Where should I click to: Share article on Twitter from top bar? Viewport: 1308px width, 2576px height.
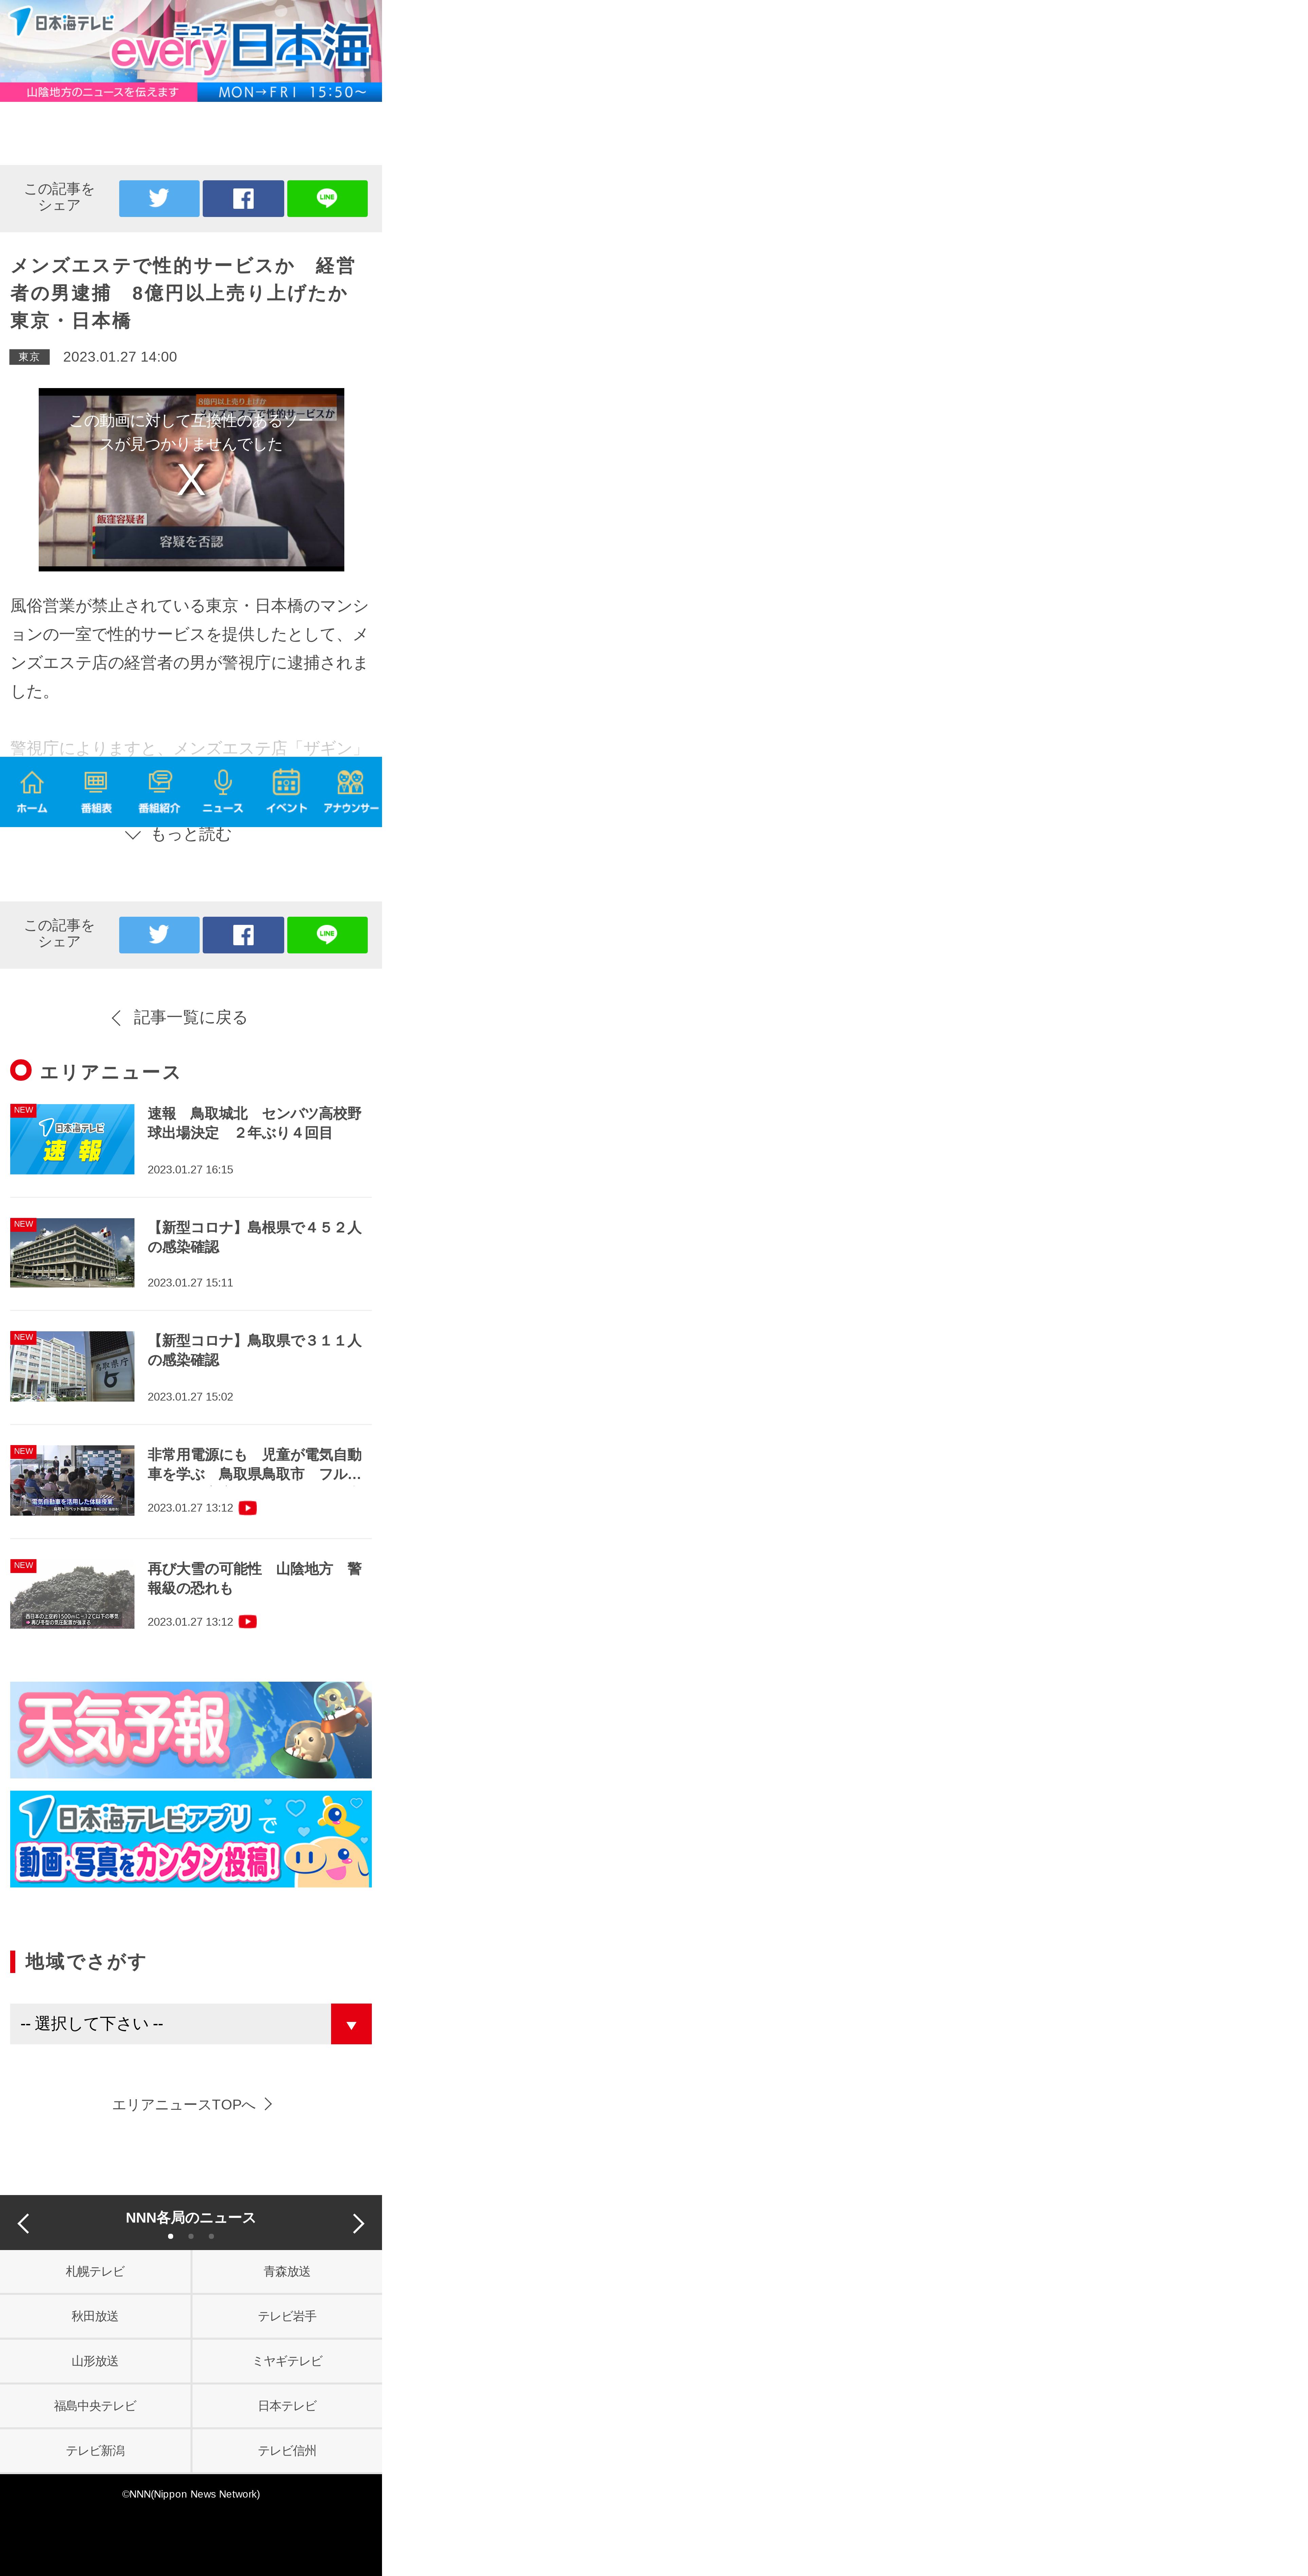(x=159, y=198)
